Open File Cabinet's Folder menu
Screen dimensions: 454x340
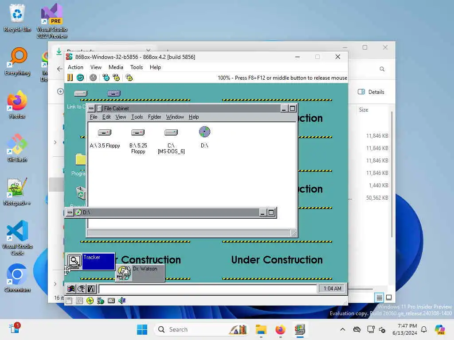point(154,117)
